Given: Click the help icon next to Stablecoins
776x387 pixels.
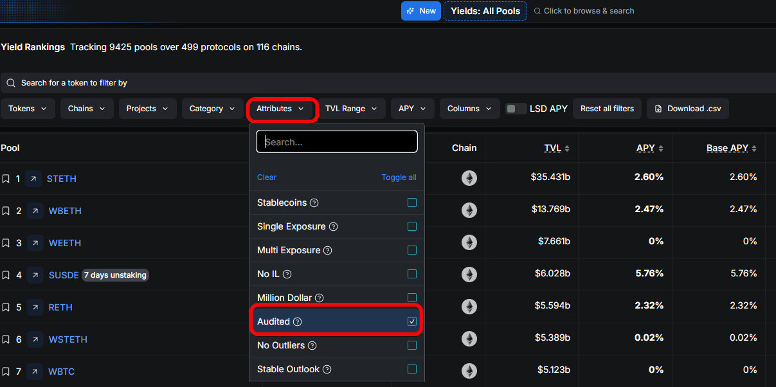Looking at the screenshot, I should click(314, 203).
